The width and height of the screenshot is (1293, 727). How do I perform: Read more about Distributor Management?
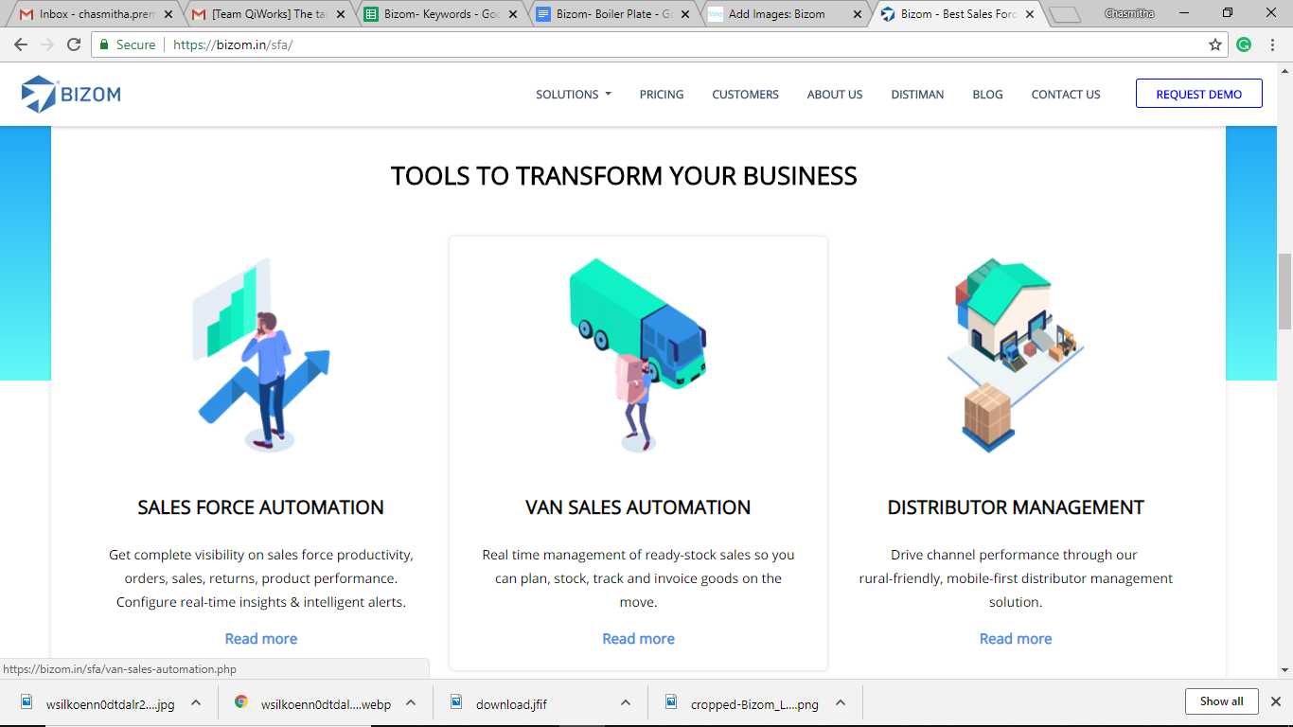point(1016,639)
